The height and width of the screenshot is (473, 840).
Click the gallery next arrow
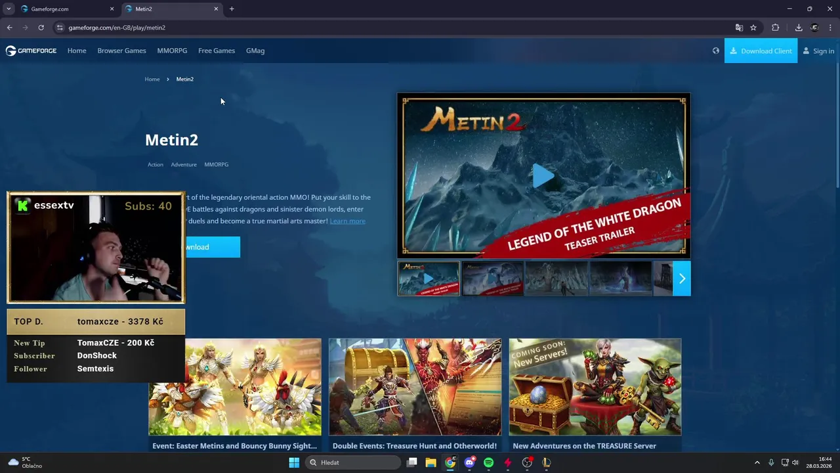[x=682, y=279]
